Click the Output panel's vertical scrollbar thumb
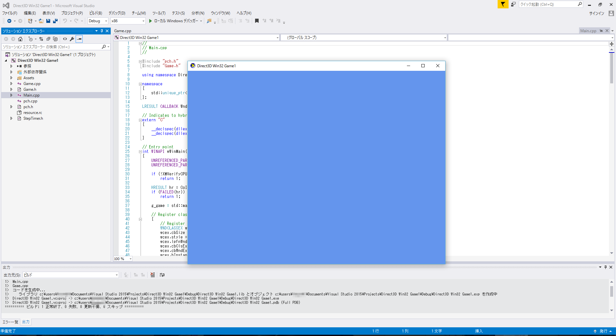The width and height of the screenshot is (616, 336). 611,292
